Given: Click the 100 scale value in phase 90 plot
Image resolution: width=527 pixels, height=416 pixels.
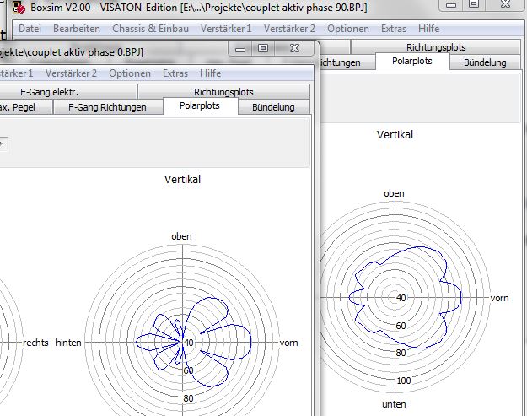Looking at the screenshot, I should click(404, 381).
